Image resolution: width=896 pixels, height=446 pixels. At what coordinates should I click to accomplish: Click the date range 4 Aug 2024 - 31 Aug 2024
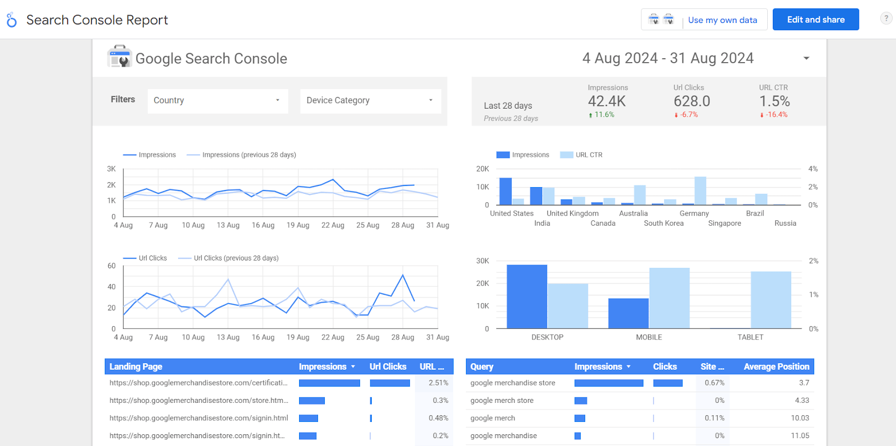668,58
